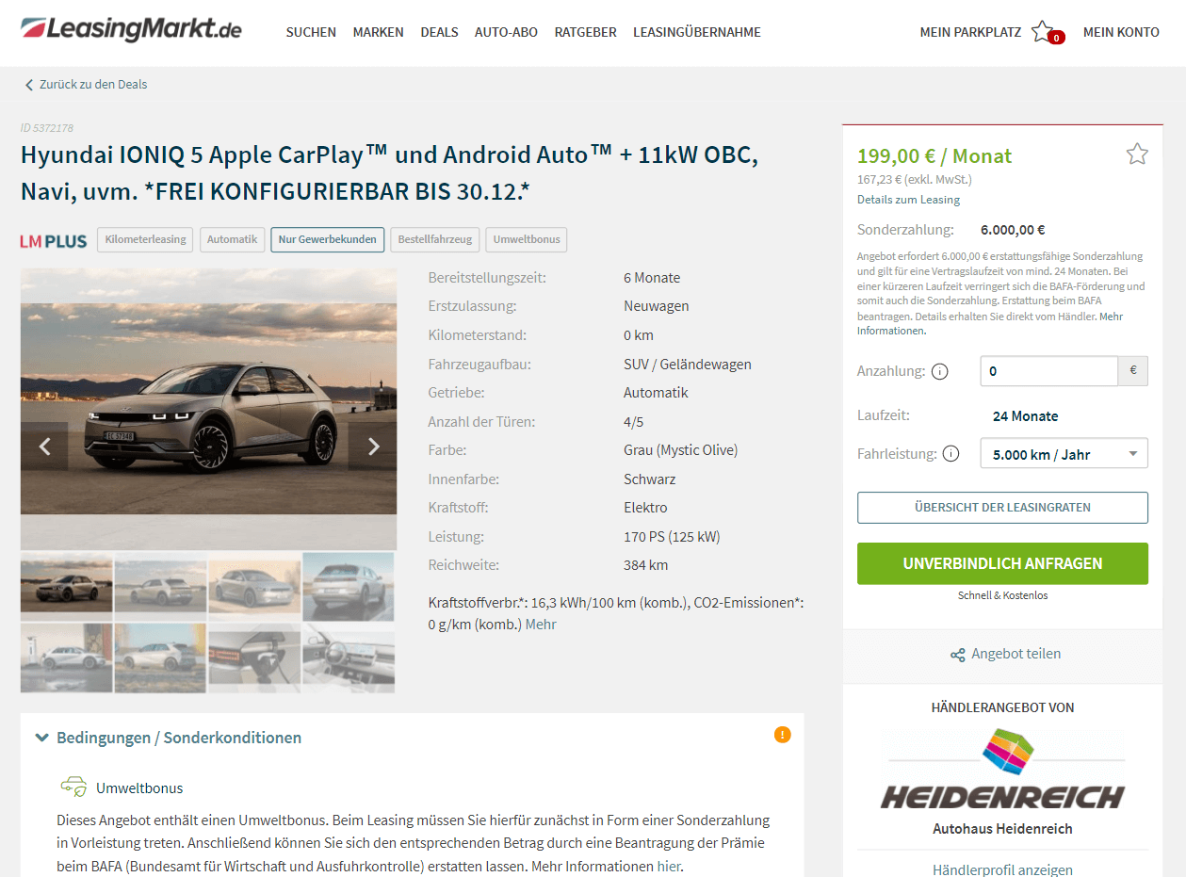Click the LM PLUS badge
The height and width of the screenshot is (877, 1186).
(54, 240)
